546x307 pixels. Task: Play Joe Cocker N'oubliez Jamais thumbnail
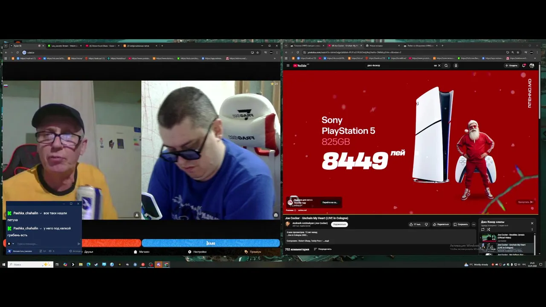(489, 237)
